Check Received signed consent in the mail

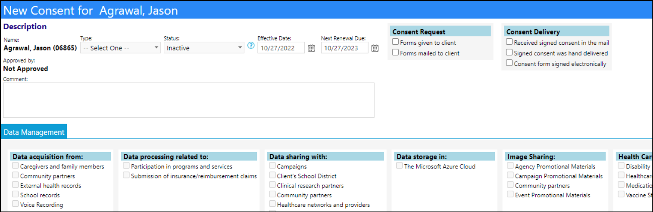coord(509,42)
